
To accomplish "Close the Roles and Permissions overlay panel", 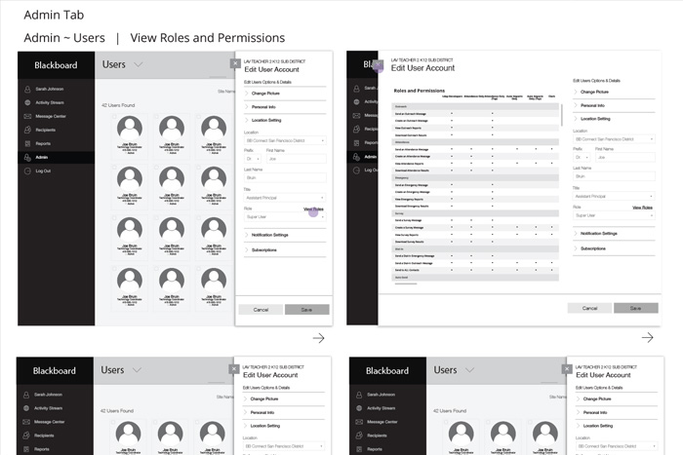I will [x=379, y=65].
